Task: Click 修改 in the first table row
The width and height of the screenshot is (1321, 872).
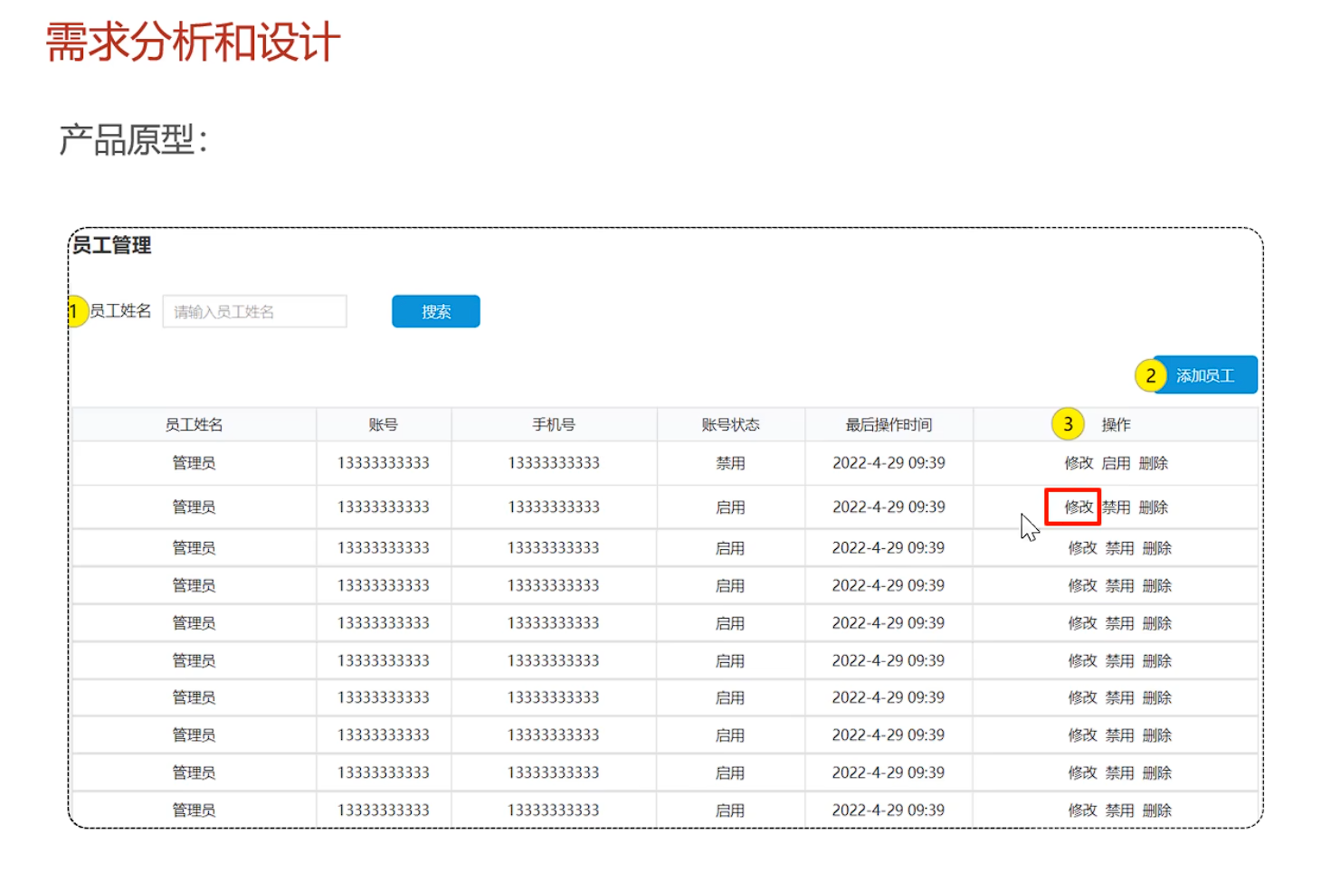Action: (x=1079, y=463)
